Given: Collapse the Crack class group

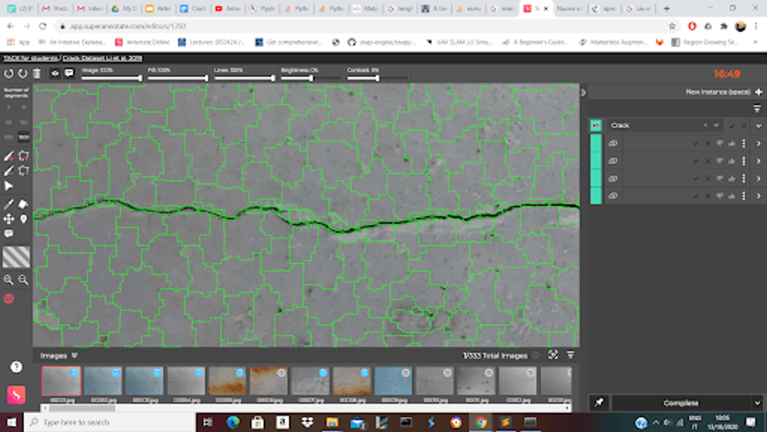Looking at the screenshot, I should coord(759,126).
